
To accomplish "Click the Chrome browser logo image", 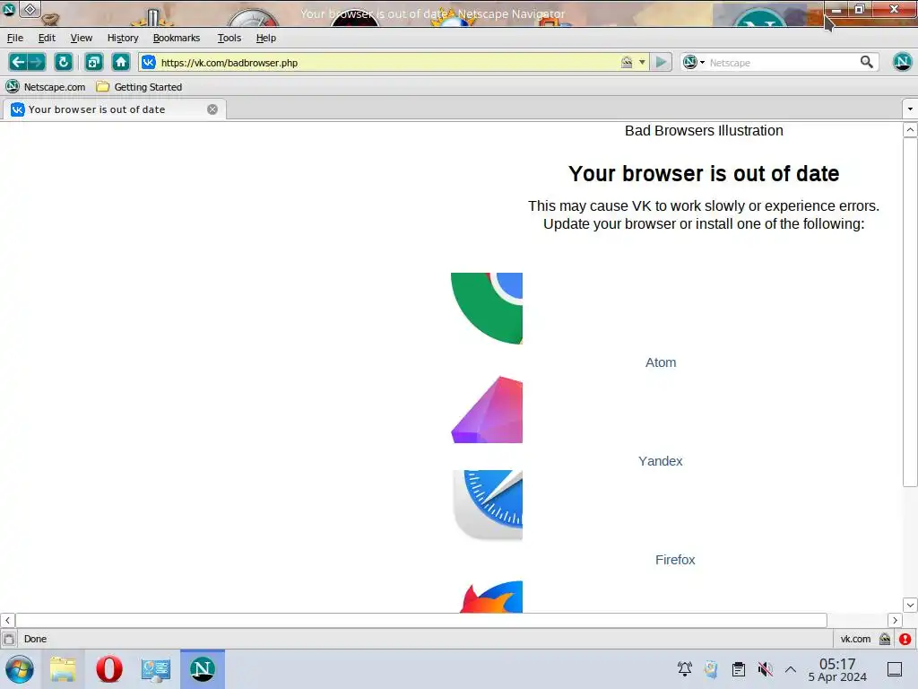I will pos(487,309).
